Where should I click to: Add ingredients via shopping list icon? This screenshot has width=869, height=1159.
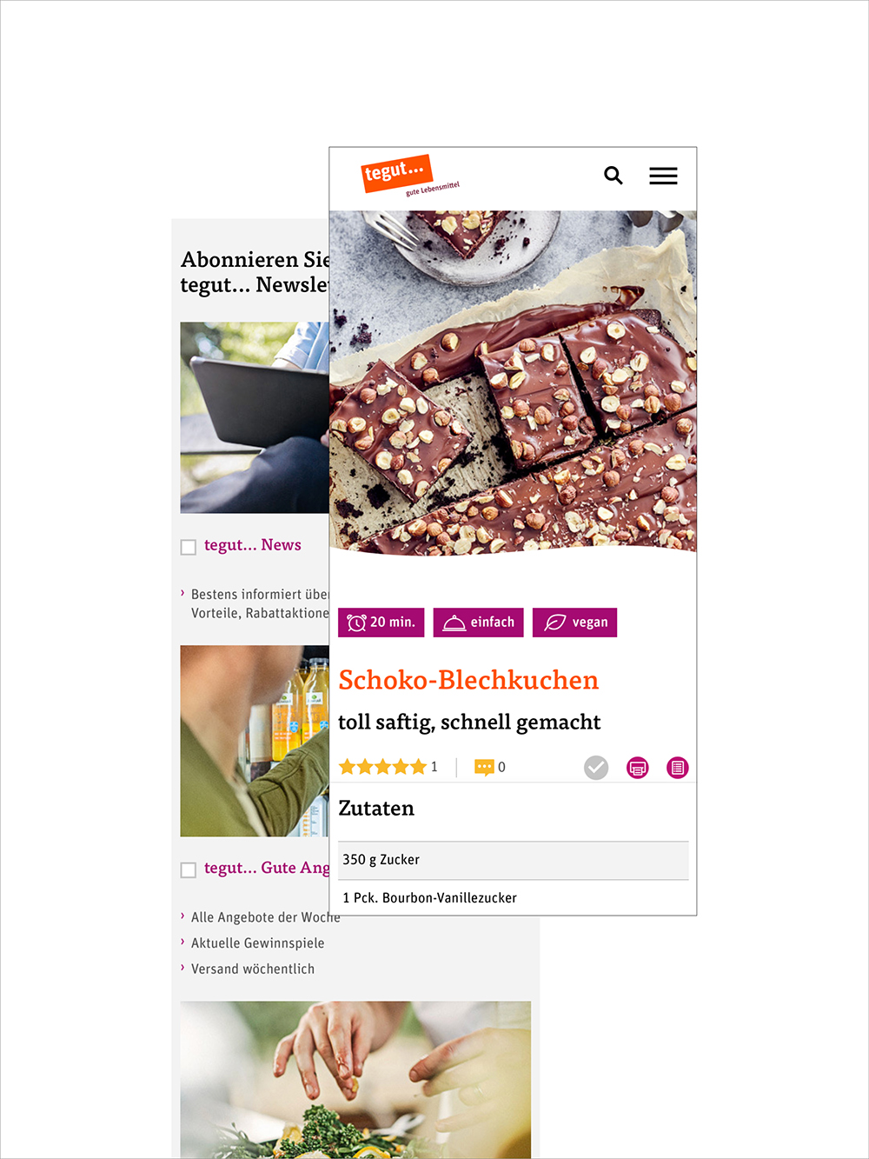click(x=678, y=768)
